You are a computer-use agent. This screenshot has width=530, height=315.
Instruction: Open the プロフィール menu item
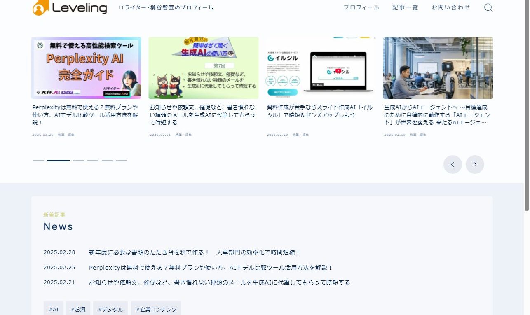tap(361, 7)
